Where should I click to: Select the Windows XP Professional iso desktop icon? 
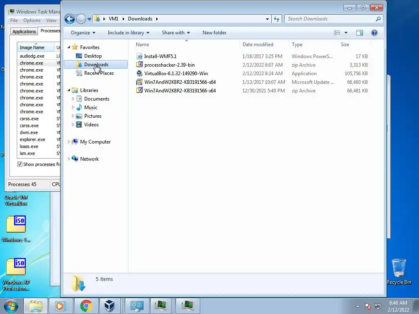[16, 274]
